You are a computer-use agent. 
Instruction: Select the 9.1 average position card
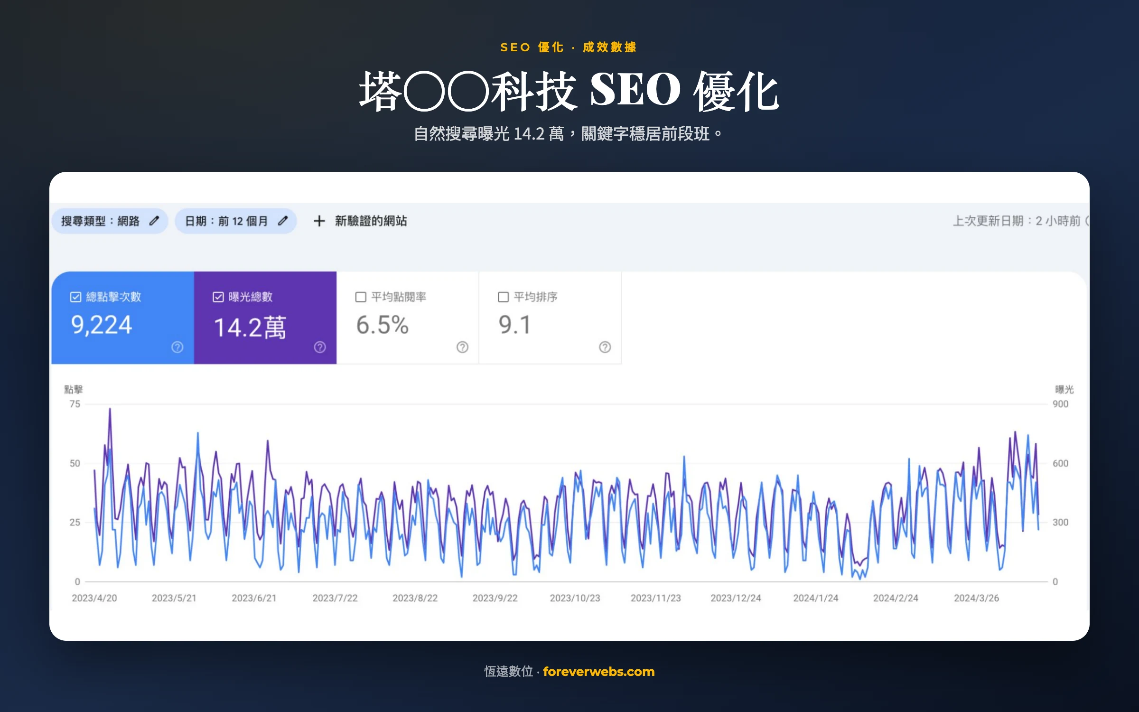[550, 318]
